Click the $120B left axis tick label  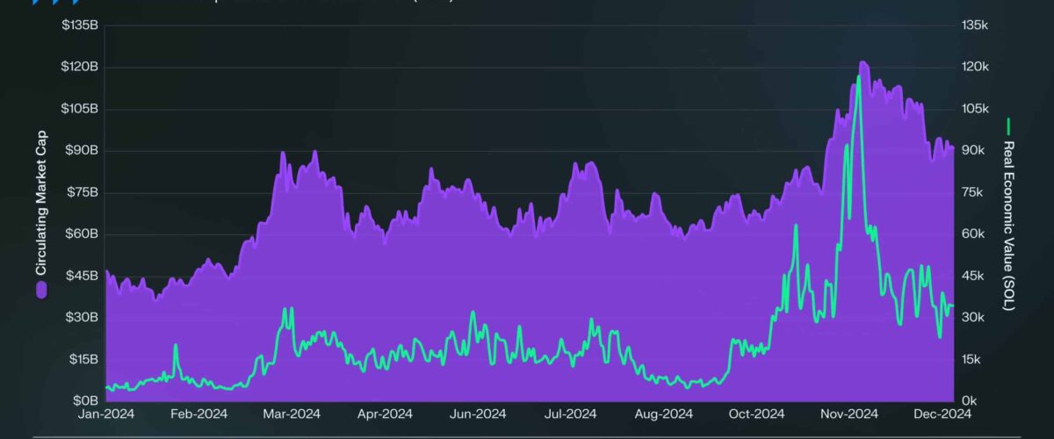pos(79,68)
